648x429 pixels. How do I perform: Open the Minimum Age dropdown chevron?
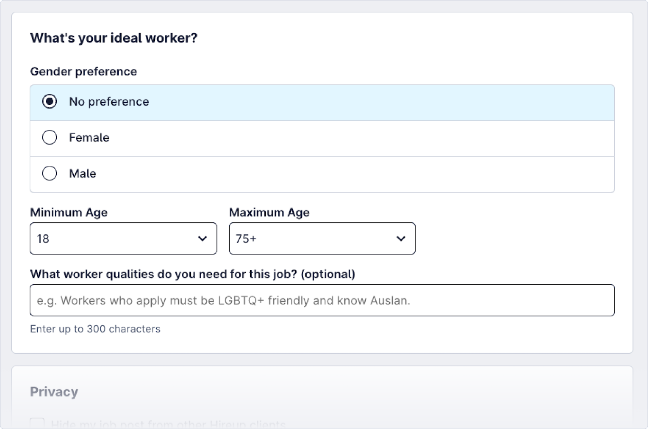pos(202,239)
